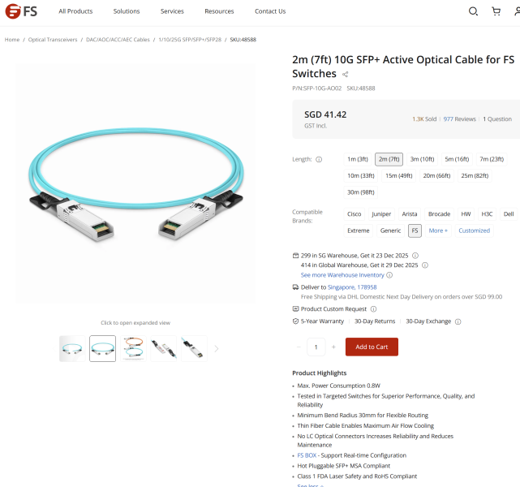Click the Add to Cart button
The width and height of the screenshot is (520, 487).
pos(372,347)
